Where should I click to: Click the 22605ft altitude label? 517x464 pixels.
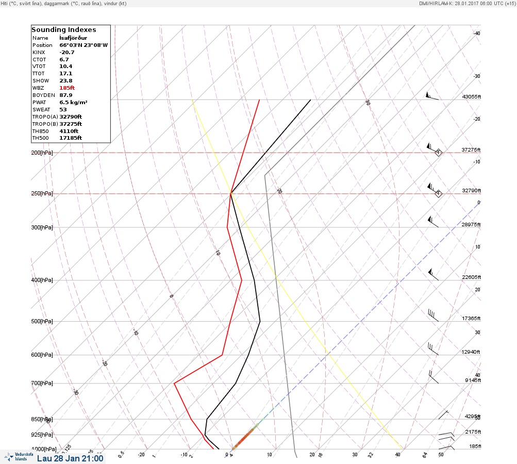point(471,277)
